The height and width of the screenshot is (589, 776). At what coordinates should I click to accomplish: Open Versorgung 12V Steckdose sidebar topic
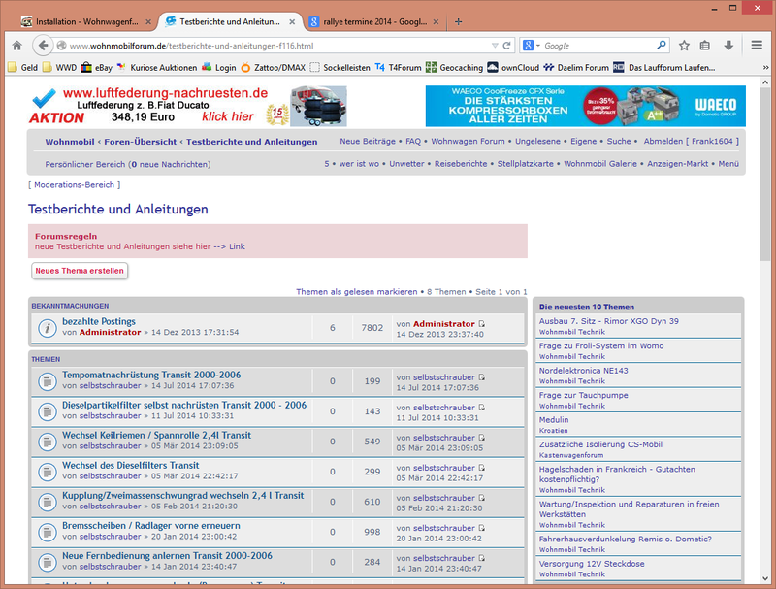(x=592, y=564)
